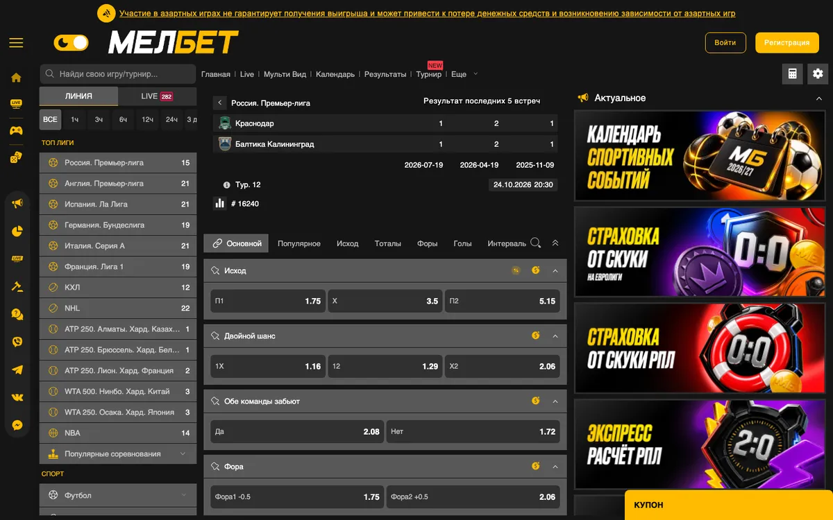Switch to the LIVE tab
This screenshot has height=520, width=833.
pos(158,96)
